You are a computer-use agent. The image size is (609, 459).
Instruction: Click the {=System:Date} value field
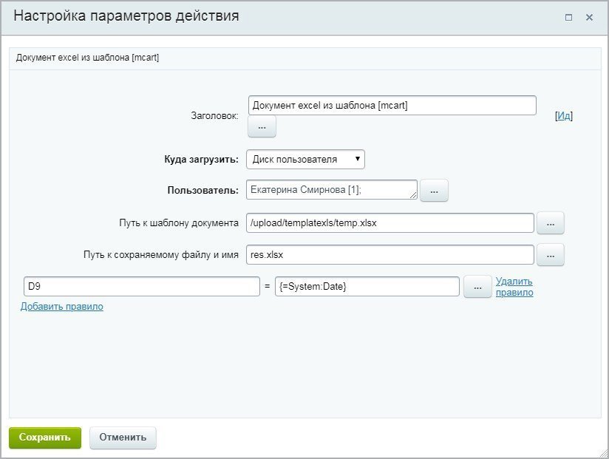coord(367,287)
